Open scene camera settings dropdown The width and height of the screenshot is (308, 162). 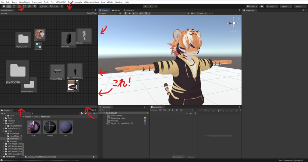[193, 13]
